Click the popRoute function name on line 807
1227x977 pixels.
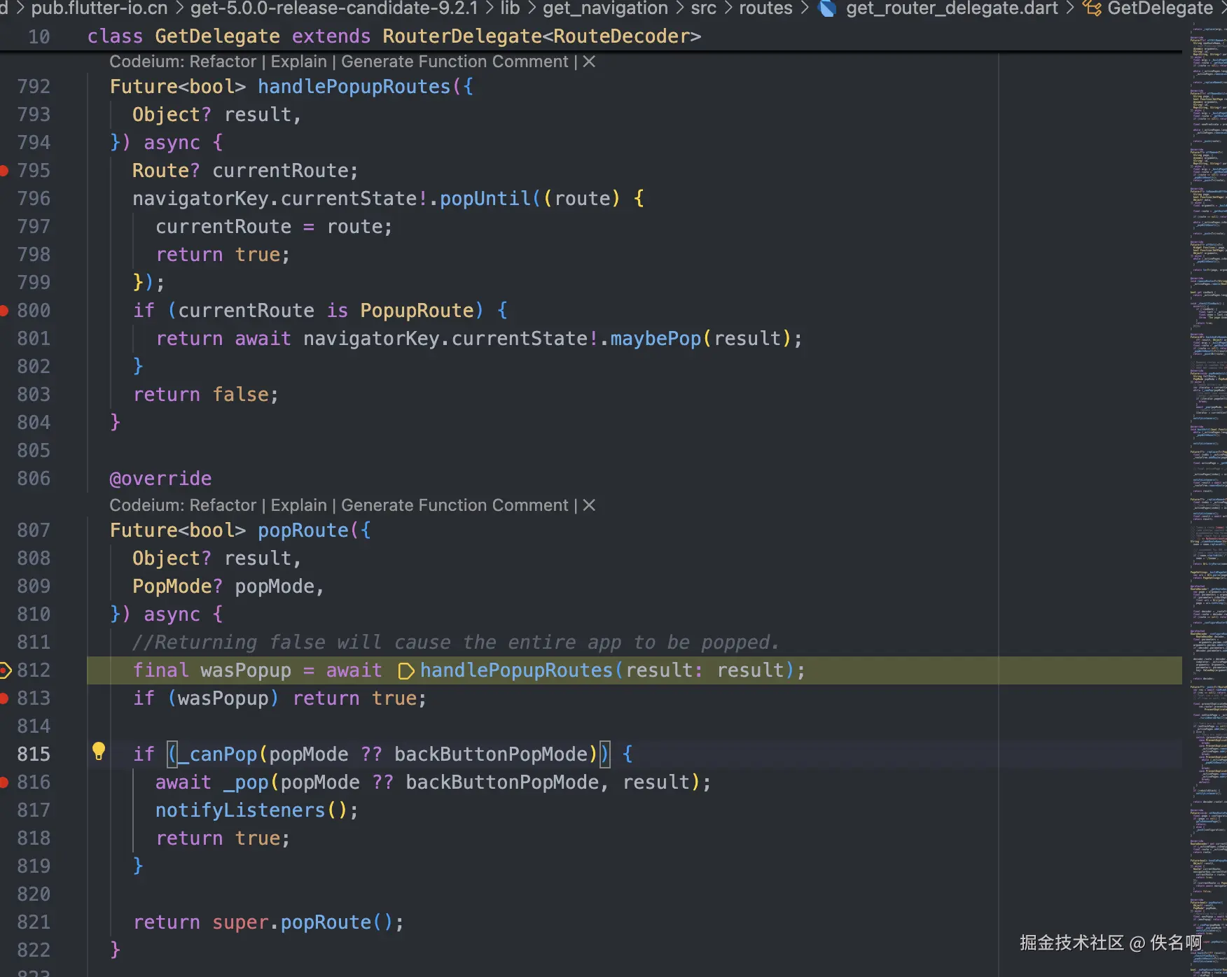tap(303, 530)
